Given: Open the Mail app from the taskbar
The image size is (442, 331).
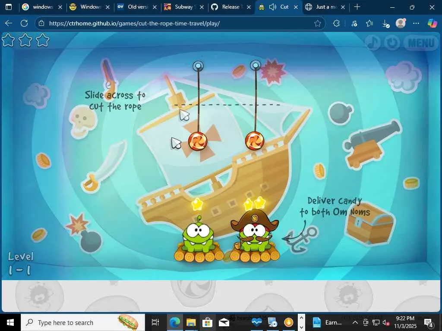Looking at the screenshot, I should pos(224,322).
